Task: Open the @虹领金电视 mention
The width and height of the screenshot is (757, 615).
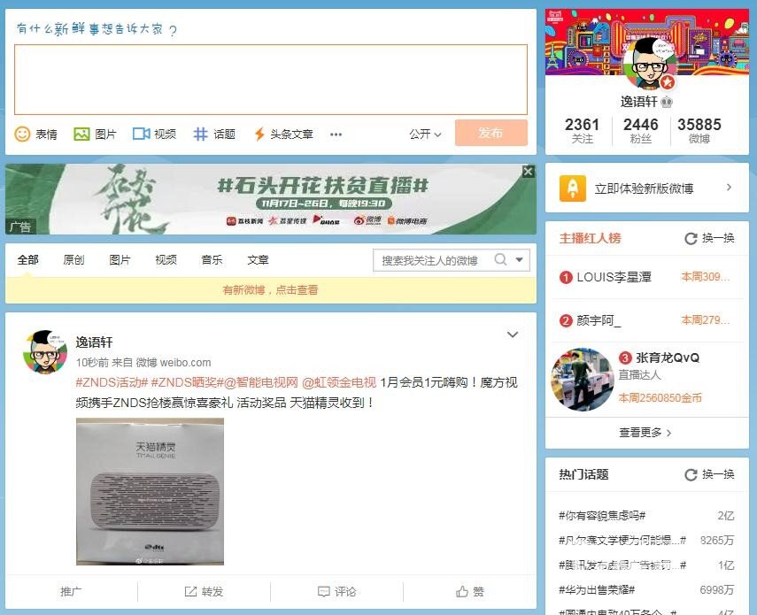Action: (339, 382)
